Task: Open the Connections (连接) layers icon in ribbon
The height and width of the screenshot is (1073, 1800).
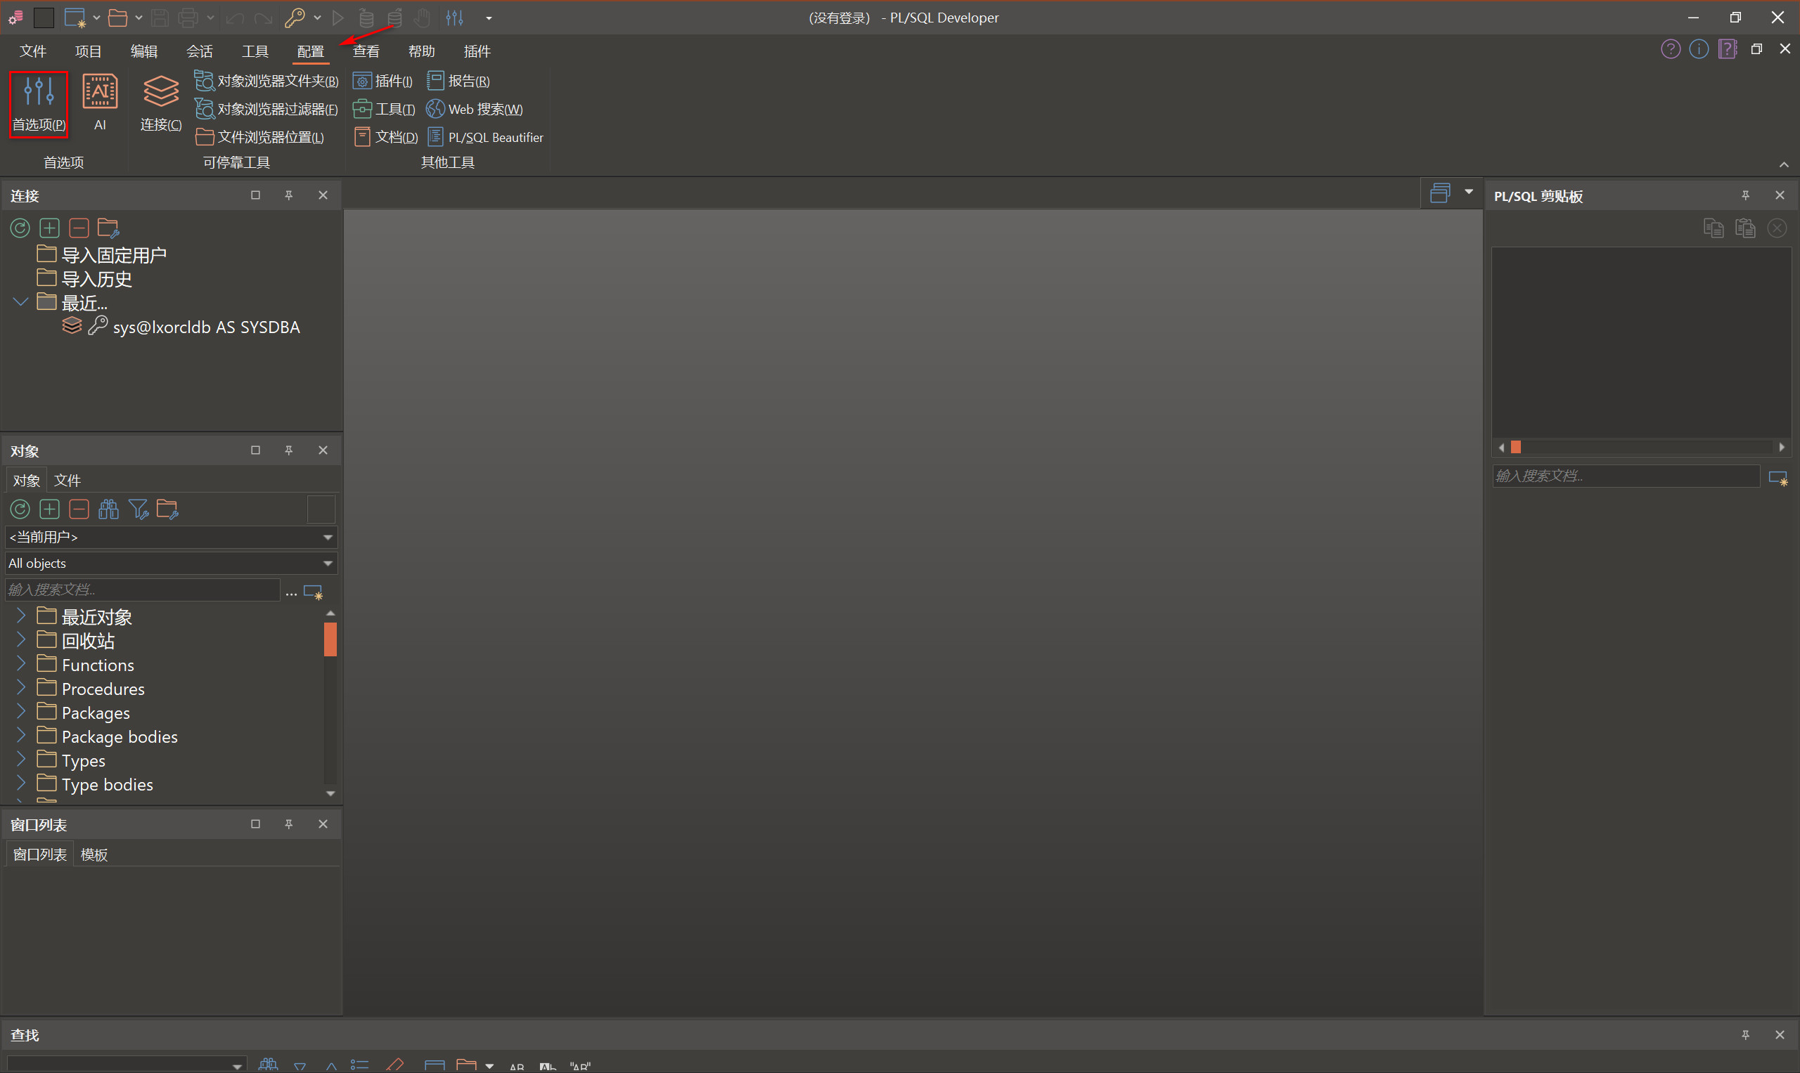Action: pyautogui.click(x=160, y=93)
